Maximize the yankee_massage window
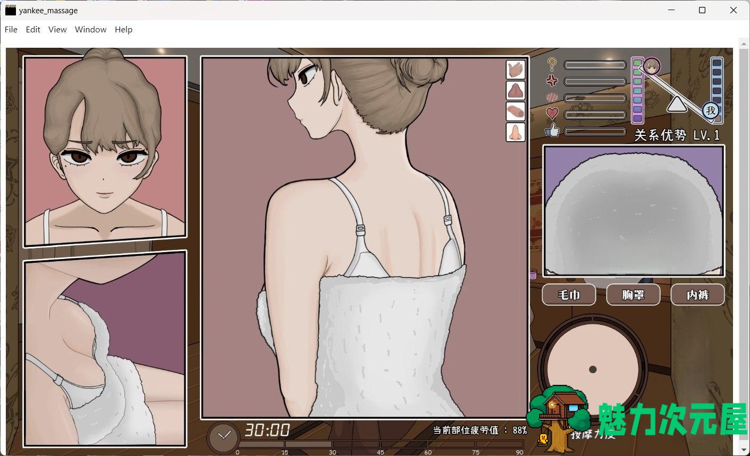The image size is (750, 456). 702,10
